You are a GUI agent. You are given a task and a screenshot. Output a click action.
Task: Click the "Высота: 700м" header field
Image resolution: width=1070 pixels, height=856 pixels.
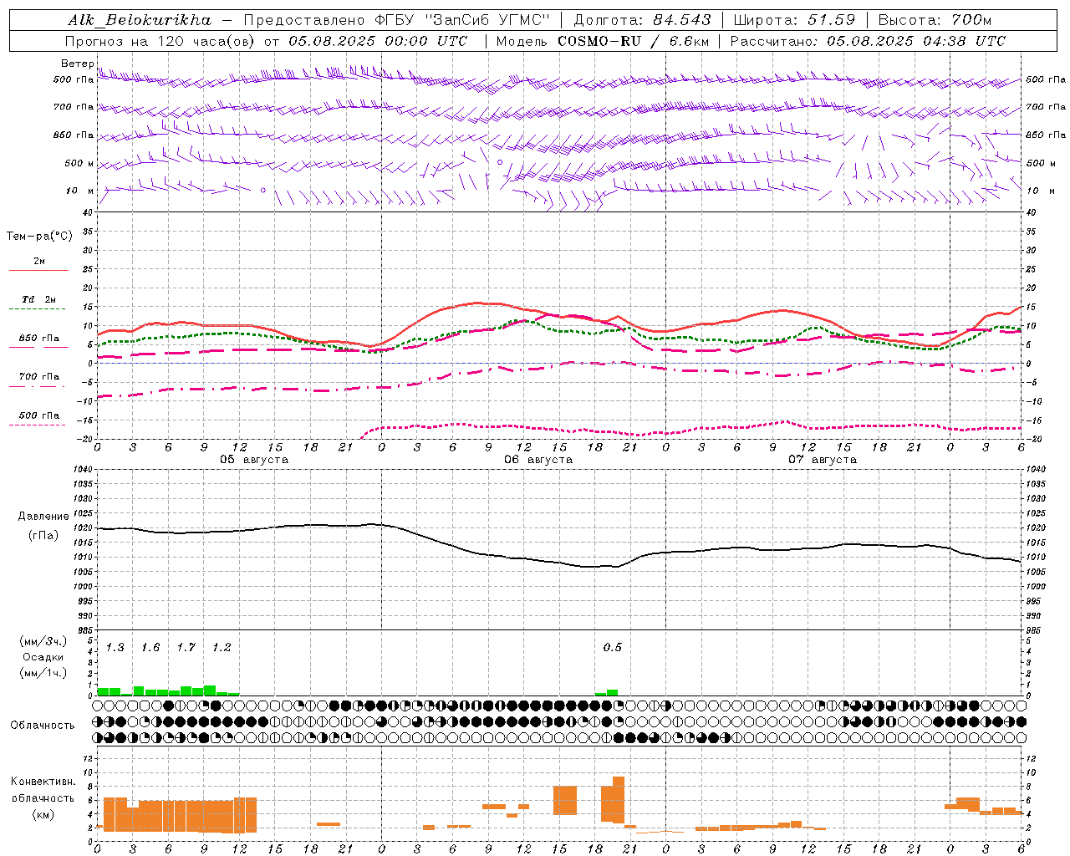935,20
